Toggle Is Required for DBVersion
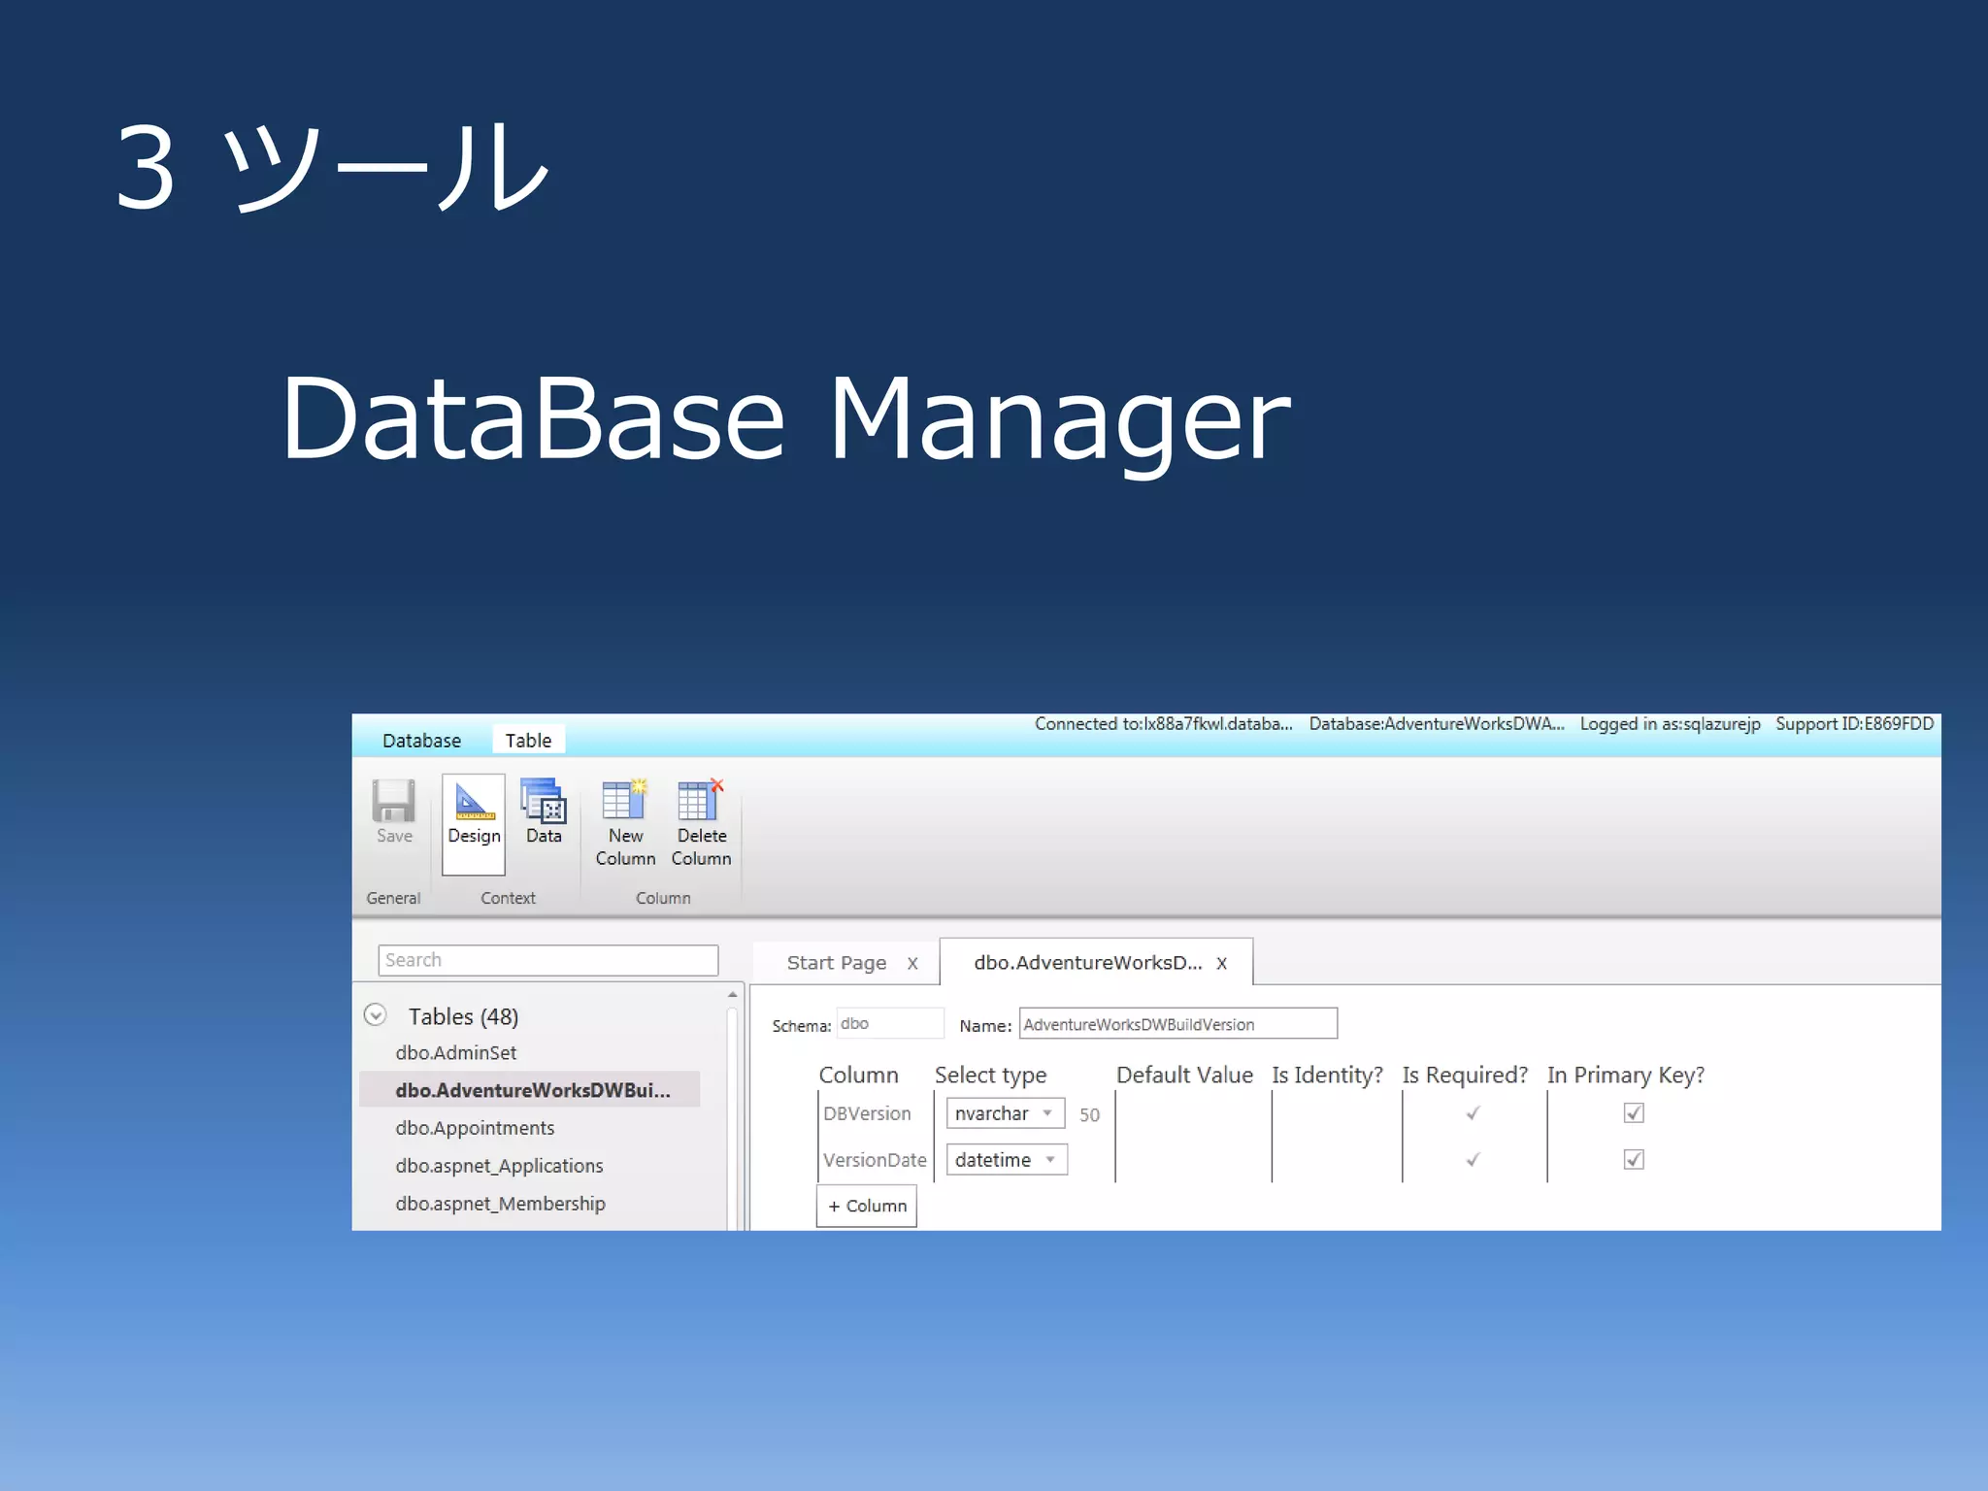This screenshot has height=1491, width=1988. coord(1473,1113)
